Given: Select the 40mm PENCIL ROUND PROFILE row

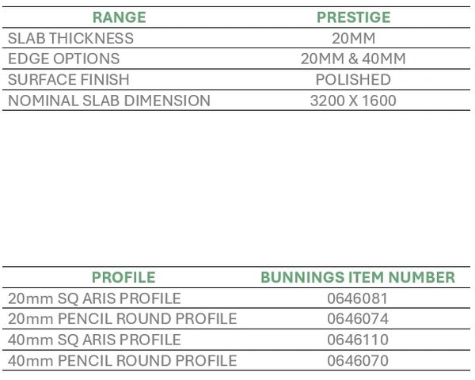Looking at the screenshot, I should [x=123, y=361].
